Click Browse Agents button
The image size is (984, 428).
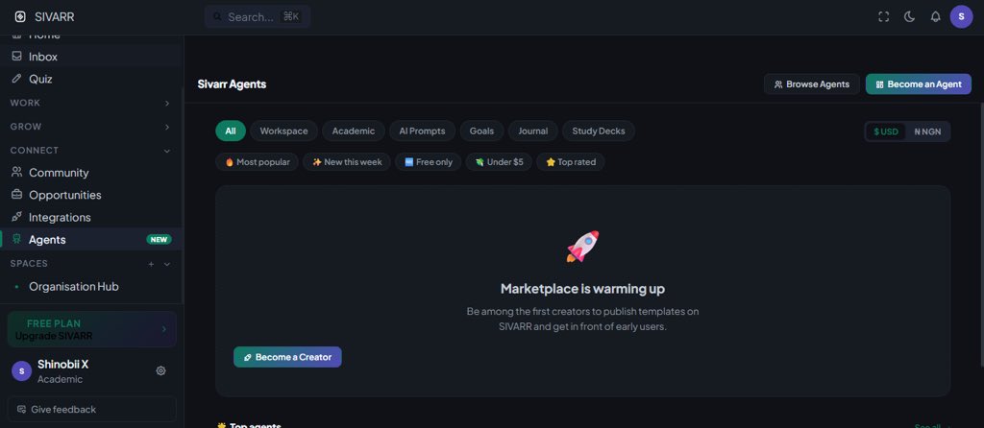tap(811, 84)
